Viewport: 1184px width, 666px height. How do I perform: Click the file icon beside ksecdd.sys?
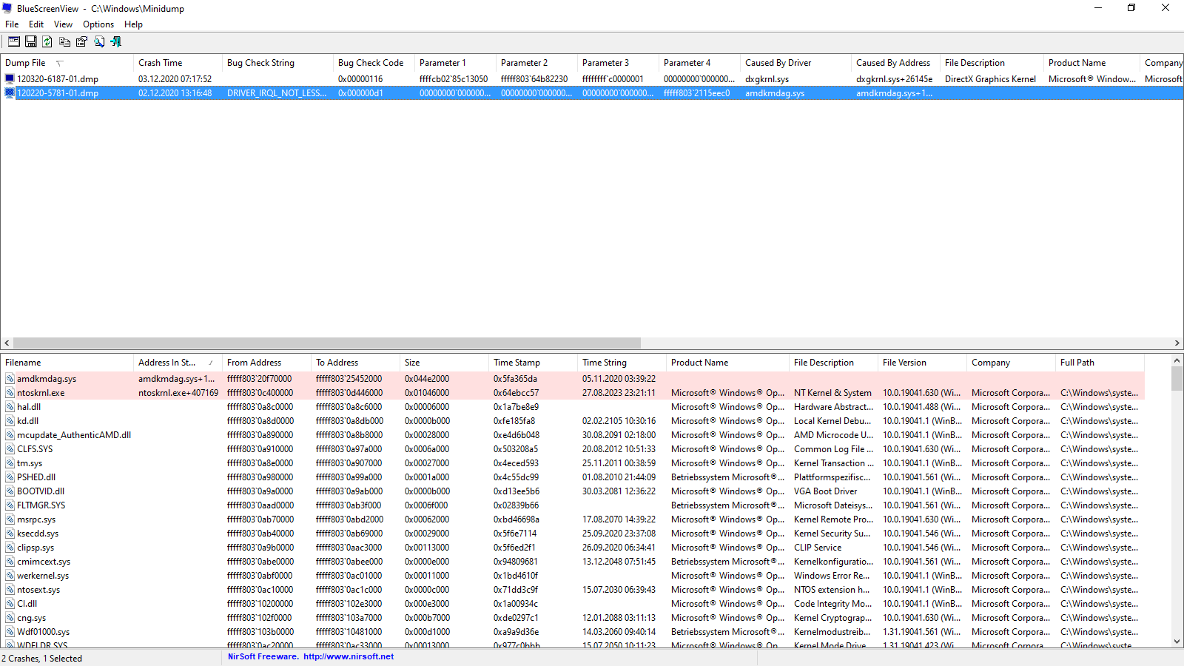click(x=10, y=534)
